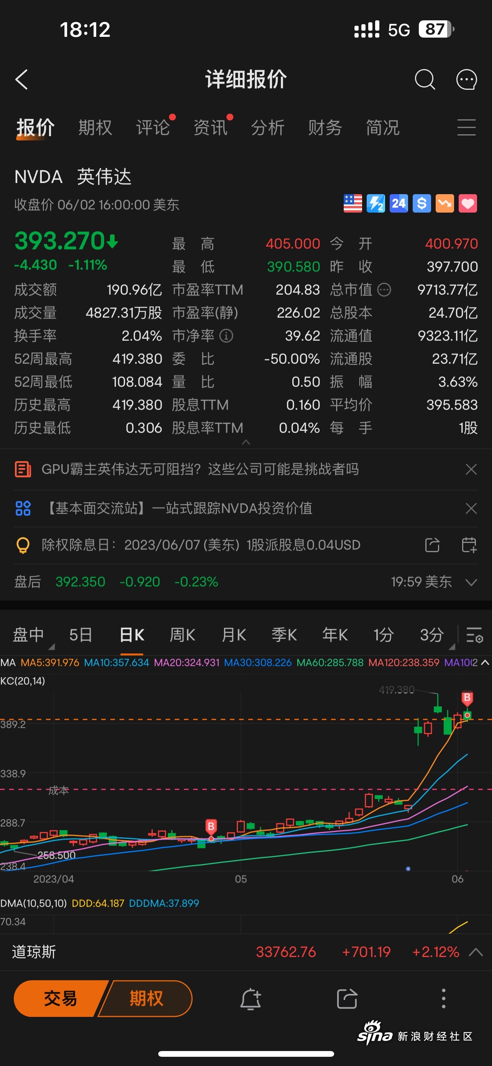This screenshot has height=1066, width=492.
Task: Select the 周K chart period
Action: (183, 635)
